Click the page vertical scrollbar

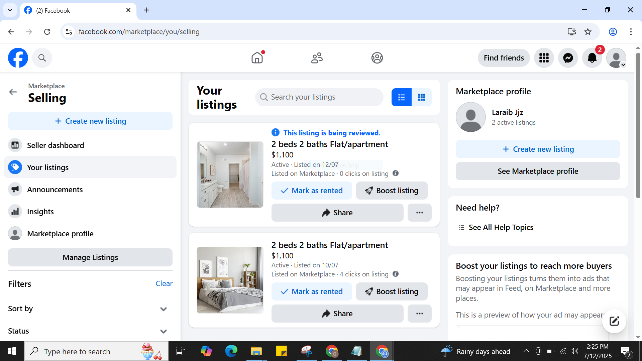pos(638,127)
